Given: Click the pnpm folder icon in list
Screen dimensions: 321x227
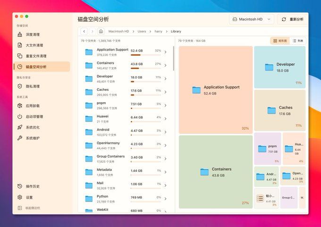Looking at the screenshot, I should (x=89, y=105).
